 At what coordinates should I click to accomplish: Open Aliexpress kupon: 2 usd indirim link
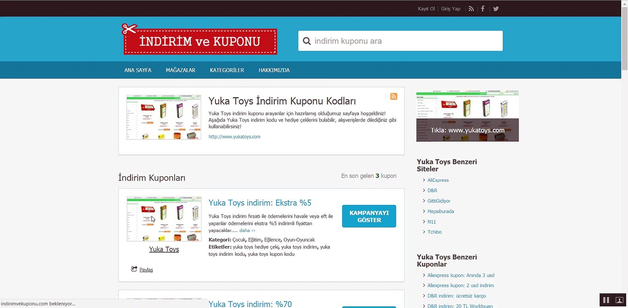461,286
